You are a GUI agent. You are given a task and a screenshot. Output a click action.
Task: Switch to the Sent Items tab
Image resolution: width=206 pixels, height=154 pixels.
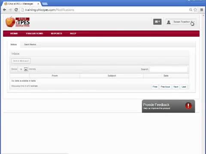(30, 44)
